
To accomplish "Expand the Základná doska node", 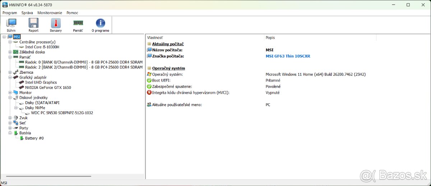I will click(x=10, y=52).
